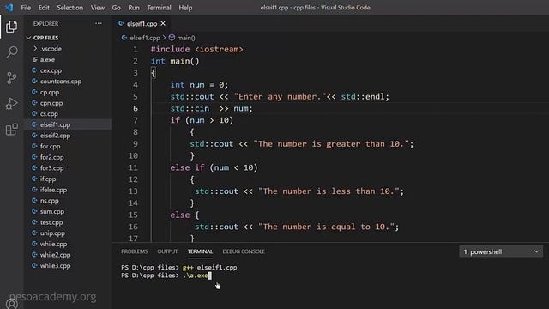The width and height of the screenshot is (549, 309).
Task: Open cs.cpp in the explorer
Action: tap(49, 114)
